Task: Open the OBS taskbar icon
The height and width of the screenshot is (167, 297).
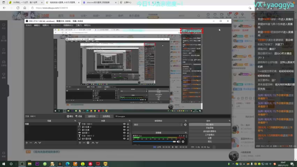Action: point(22,164)
